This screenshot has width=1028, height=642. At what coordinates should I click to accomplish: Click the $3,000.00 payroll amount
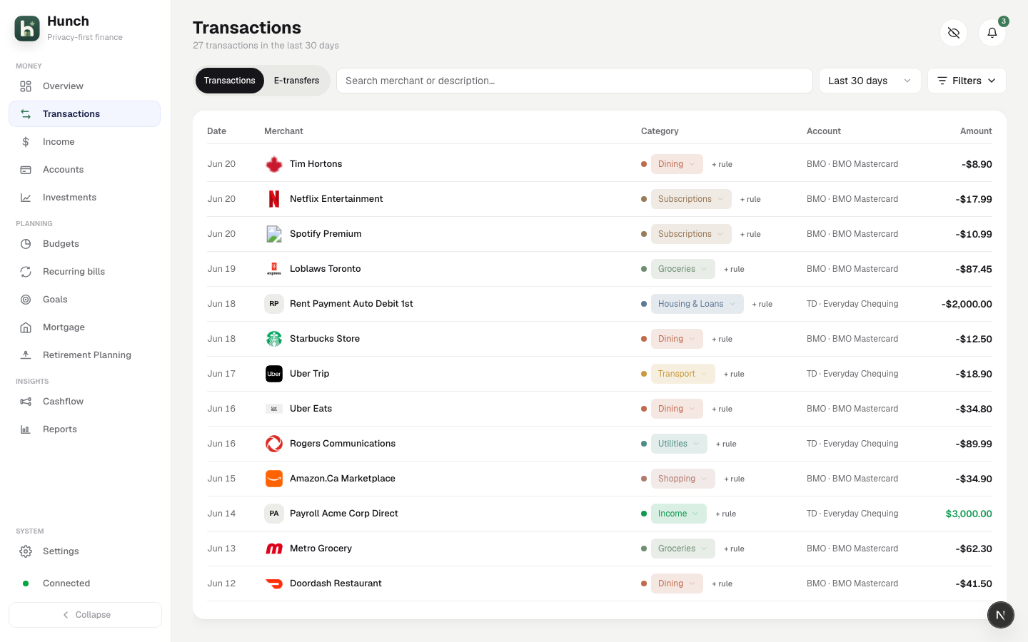(x=969, y=514)
